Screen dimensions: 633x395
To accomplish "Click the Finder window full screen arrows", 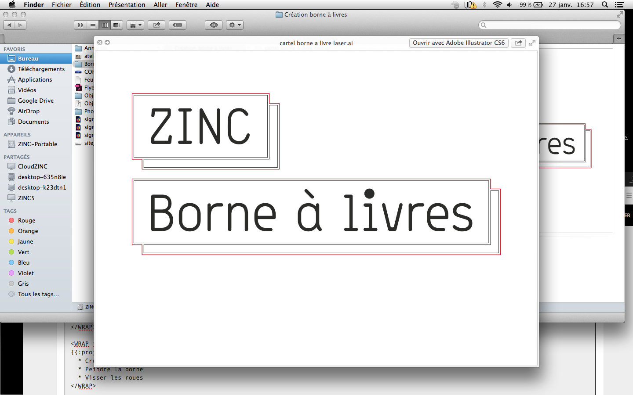I will point(619,14).
